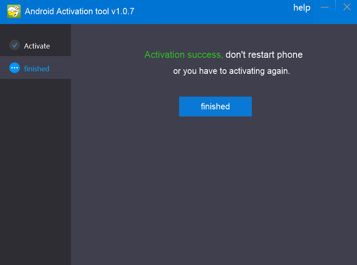Click the Android Activation tool v1.0.7 title
This screenshot has width=357, height=265.
click(x=79, y=11)
